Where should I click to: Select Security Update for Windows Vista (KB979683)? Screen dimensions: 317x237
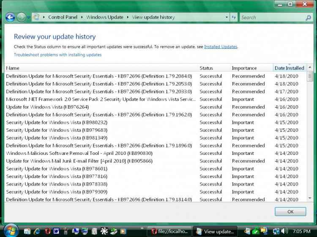tap(155, 130)
